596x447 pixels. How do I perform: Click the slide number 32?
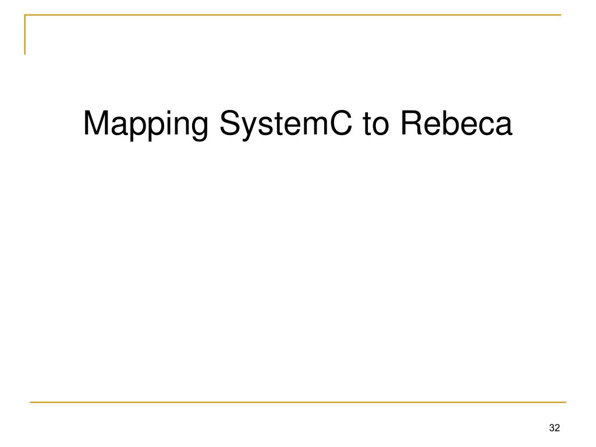(x=554, y=428)
